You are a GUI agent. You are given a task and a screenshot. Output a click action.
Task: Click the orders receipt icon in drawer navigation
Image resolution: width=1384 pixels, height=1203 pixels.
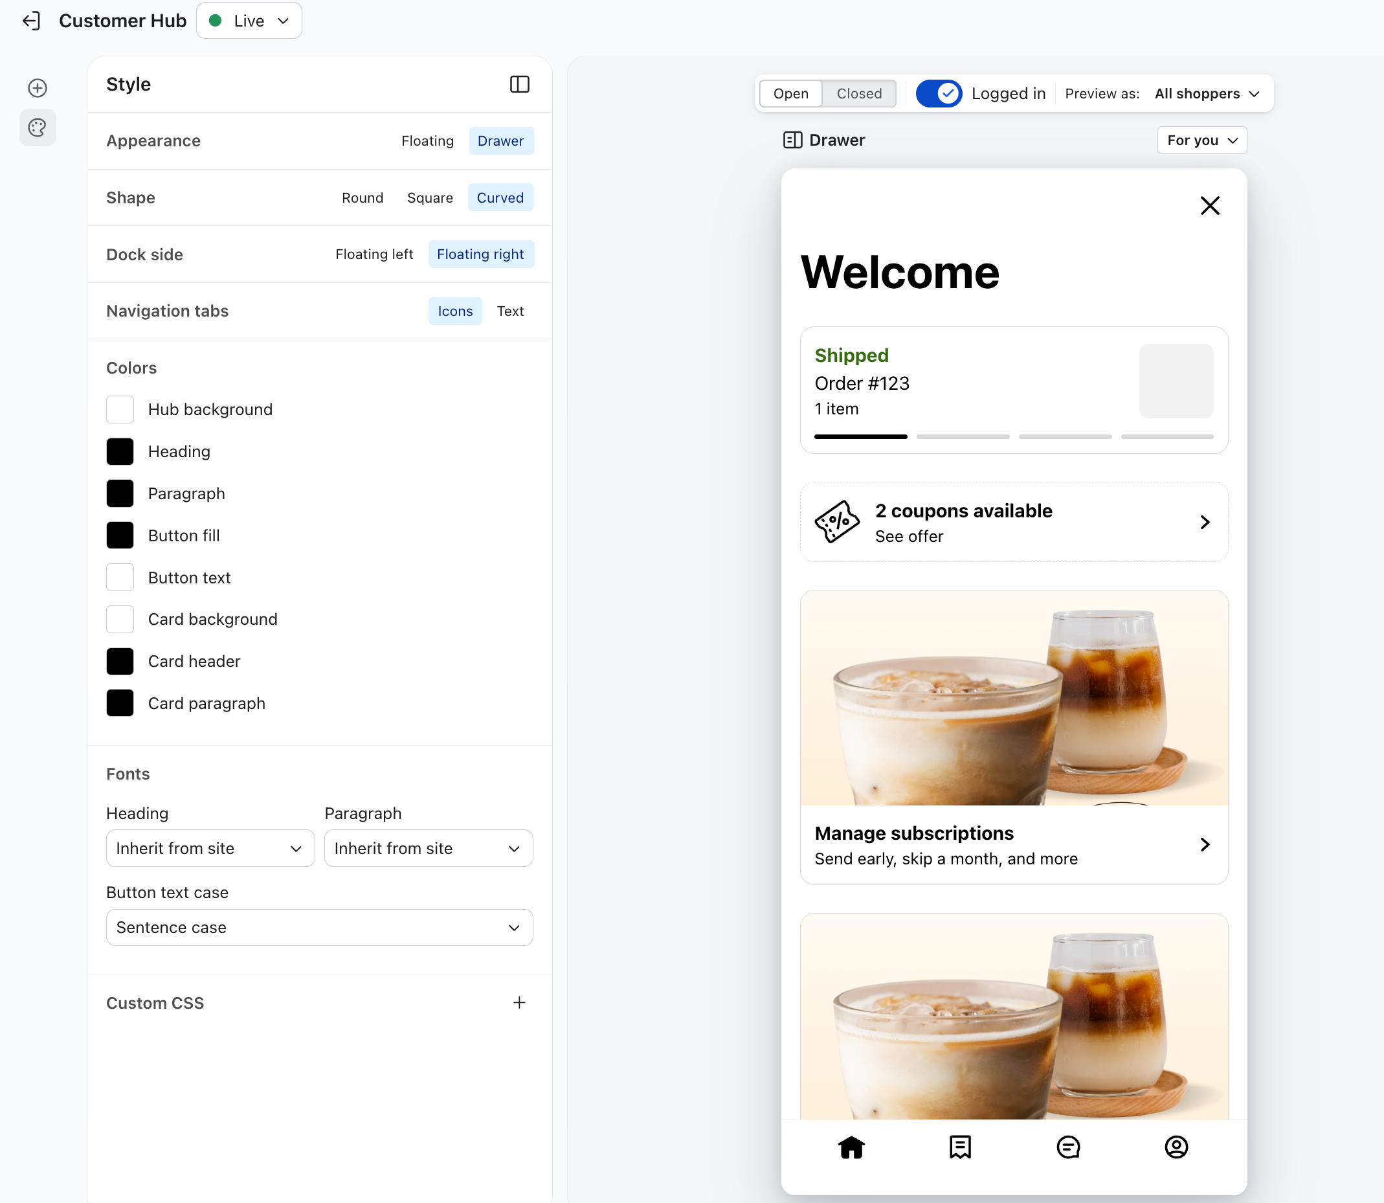(x=960, y=1147)
